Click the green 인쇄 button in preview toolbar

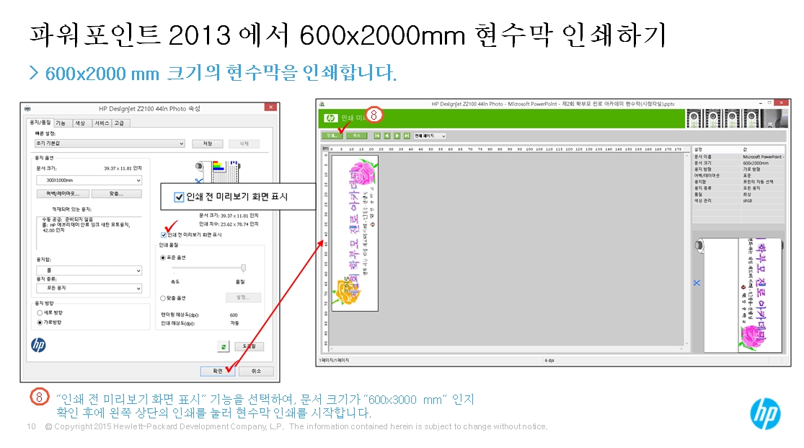click(332, 136)
